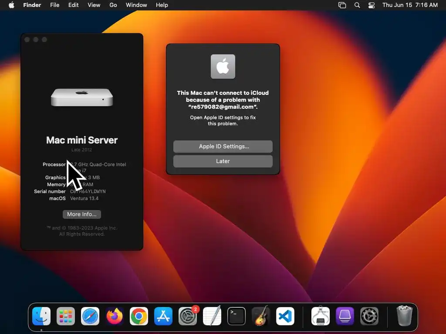
Task: Open Launchpad from the Dock
Action: (x=66, y=316)
